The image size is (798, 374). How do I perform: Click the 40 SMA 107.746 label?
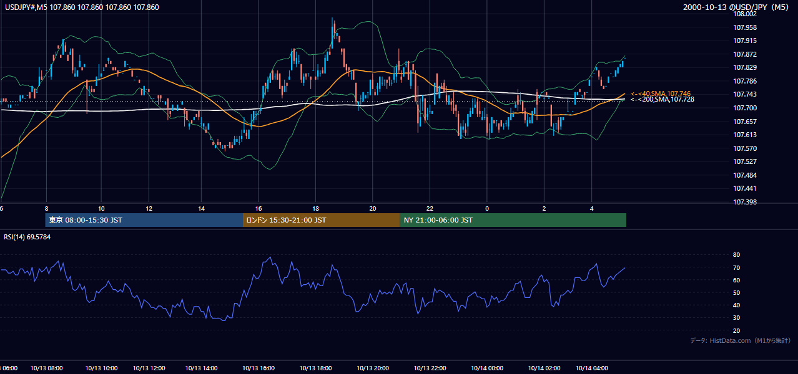pos(661,93)
